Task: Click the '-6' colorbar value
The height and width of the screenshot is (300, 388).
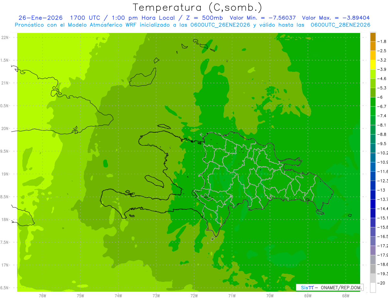Action: tap(381, 97)
